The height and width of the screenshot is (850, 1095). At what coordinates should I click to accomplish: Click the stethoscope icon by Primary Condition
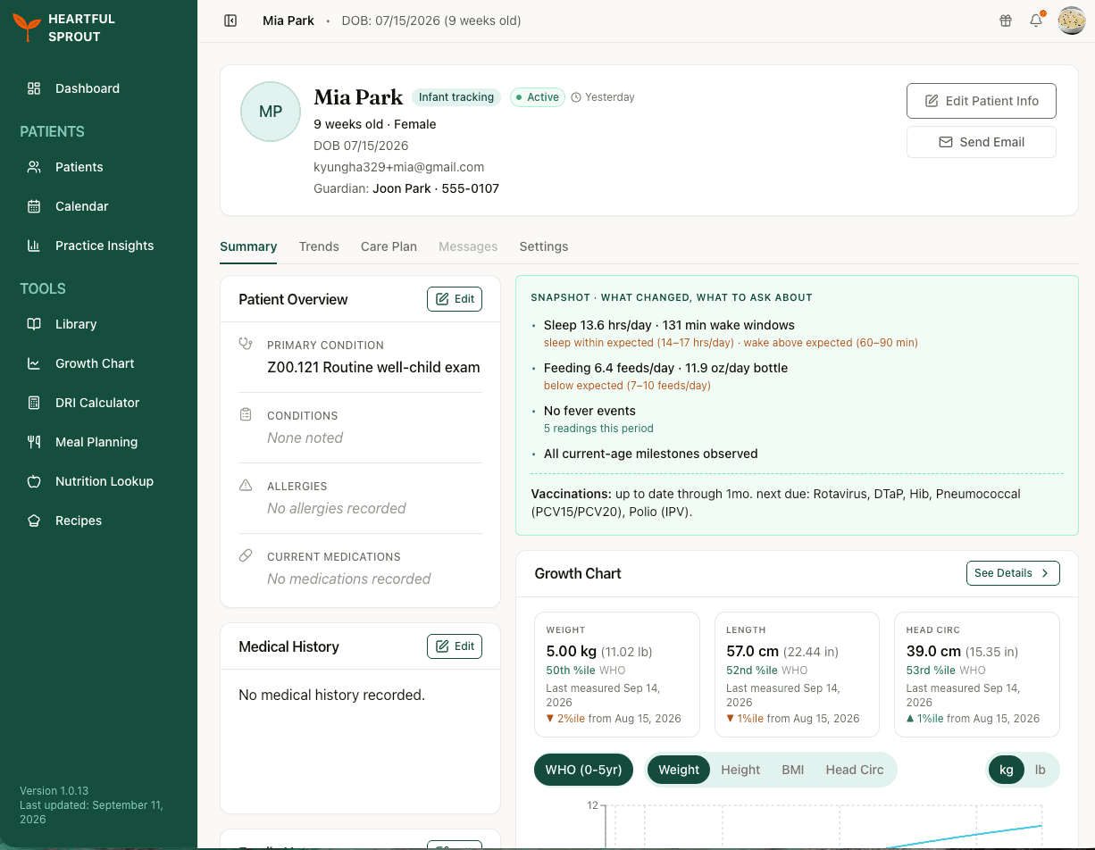(246, 344)
